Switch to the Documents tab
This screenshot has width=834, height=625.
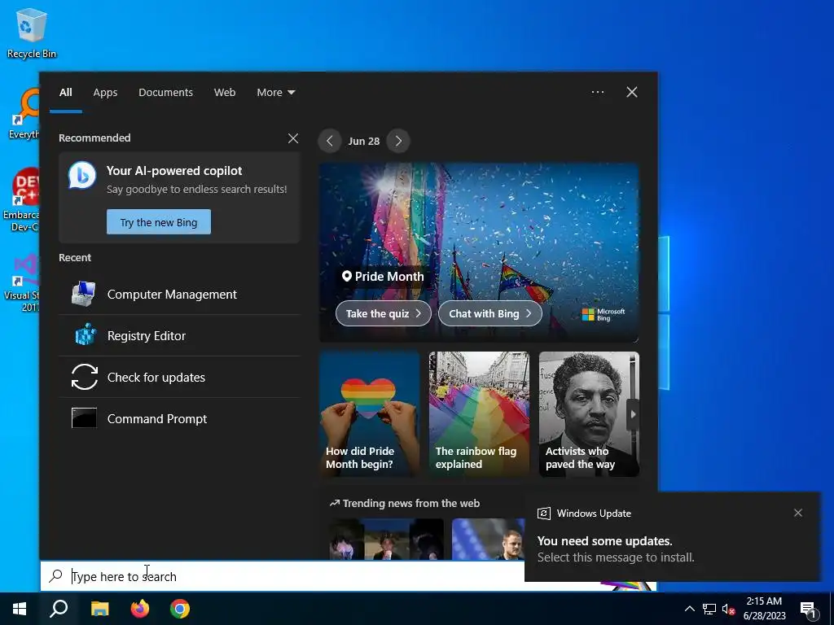click(165, 93)
